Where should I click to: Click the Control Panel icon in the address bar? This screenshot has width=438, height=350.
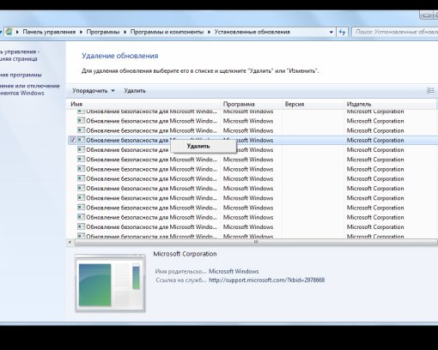[x=9, y=32]
